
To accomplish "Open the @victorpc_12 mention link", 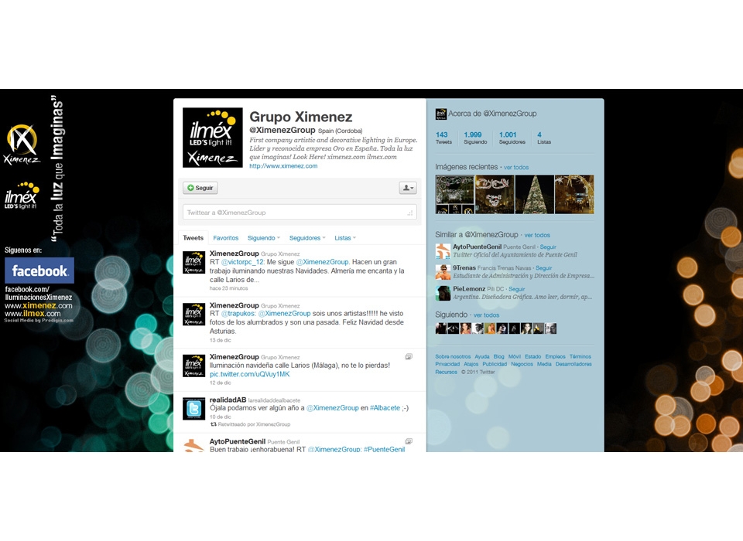I will pyautogui.click(x=242, y=262).
